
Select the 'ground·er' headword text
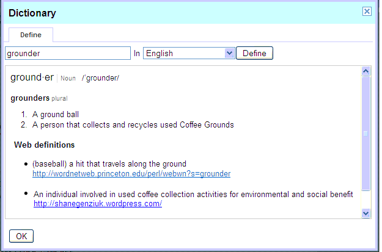click(32, 77)
